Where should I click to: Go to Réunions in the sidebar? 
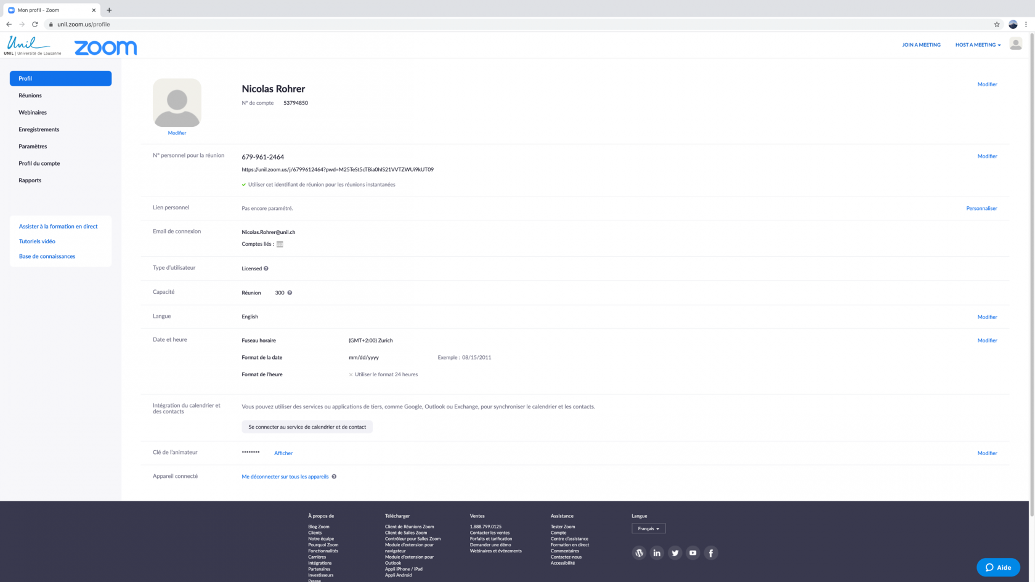click(30, 95)
